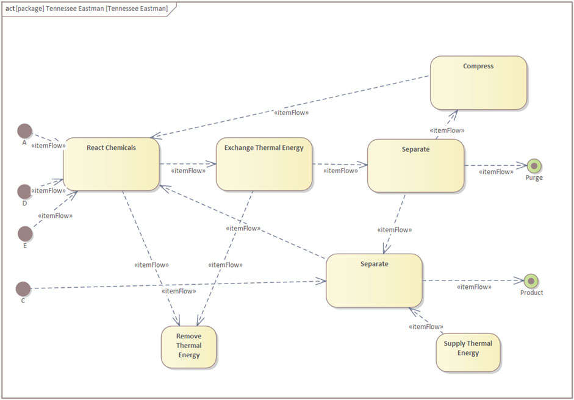Click the «itemFlow» label just below Compress
This screenshot has height=400, width=574.
click(x=447, y=130)
